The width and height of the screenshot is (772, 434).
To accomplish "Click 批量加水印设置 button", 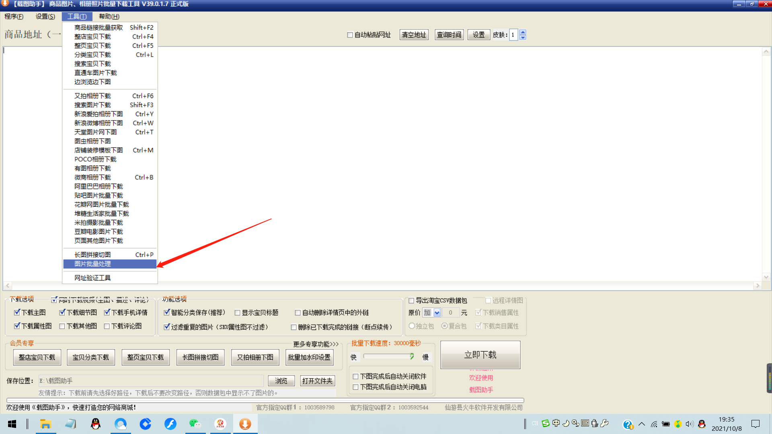I will point(309,357).
